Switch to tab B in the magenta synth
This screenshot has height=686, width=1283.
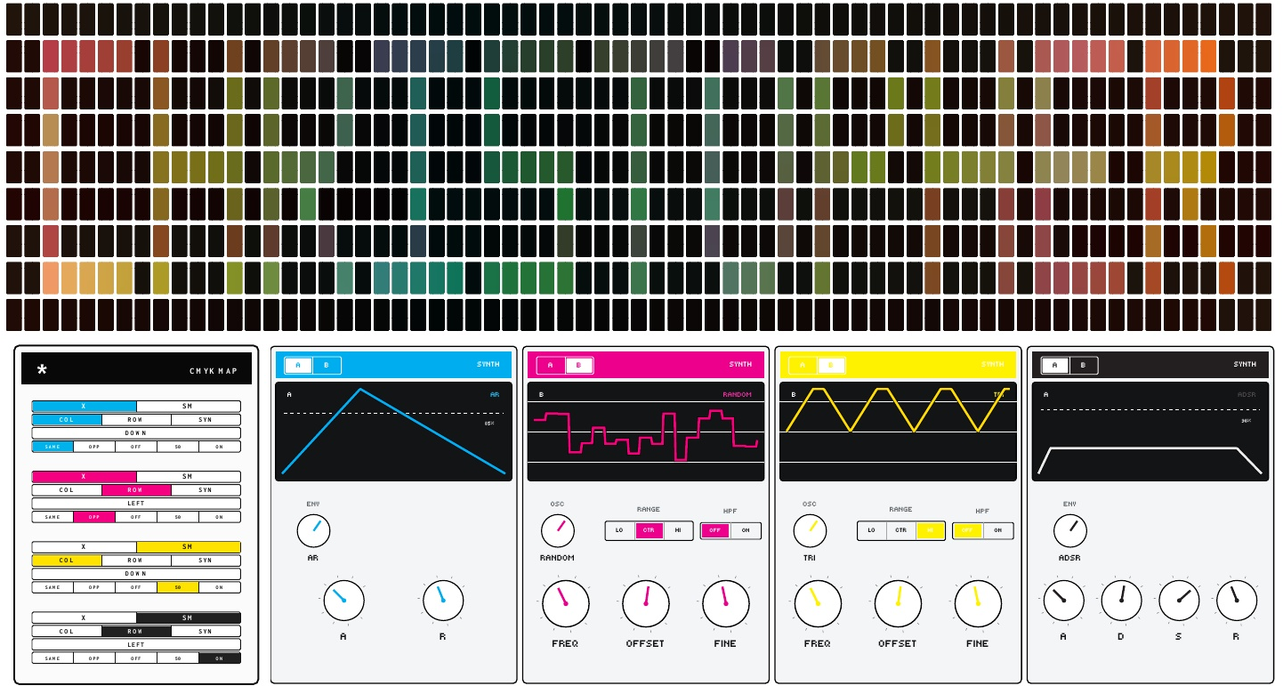tap(578, 365)
